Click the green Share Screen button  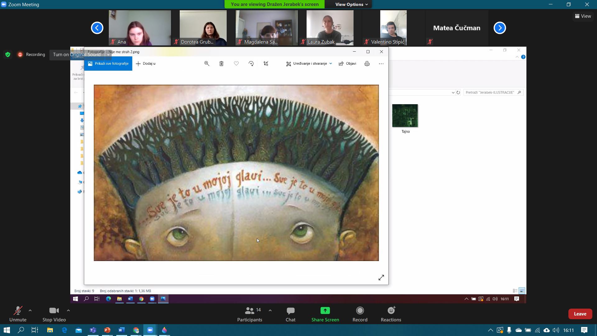(325, 314)
